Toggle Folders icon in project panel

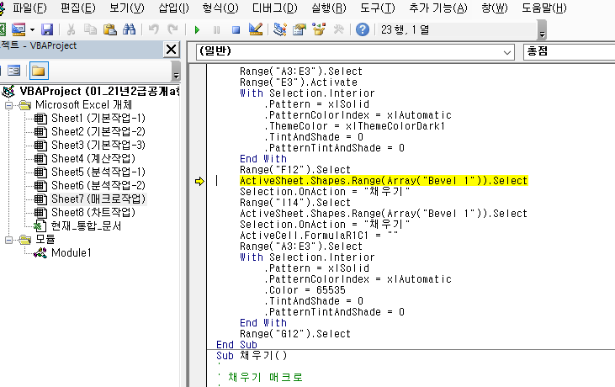pos(39,71)
